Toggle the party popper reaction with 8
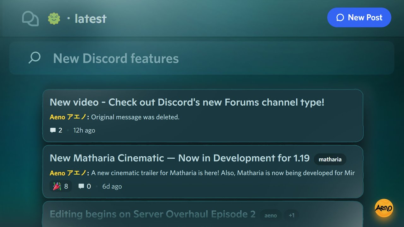Viewport: 404px width, 227px height. pos(61,186)
